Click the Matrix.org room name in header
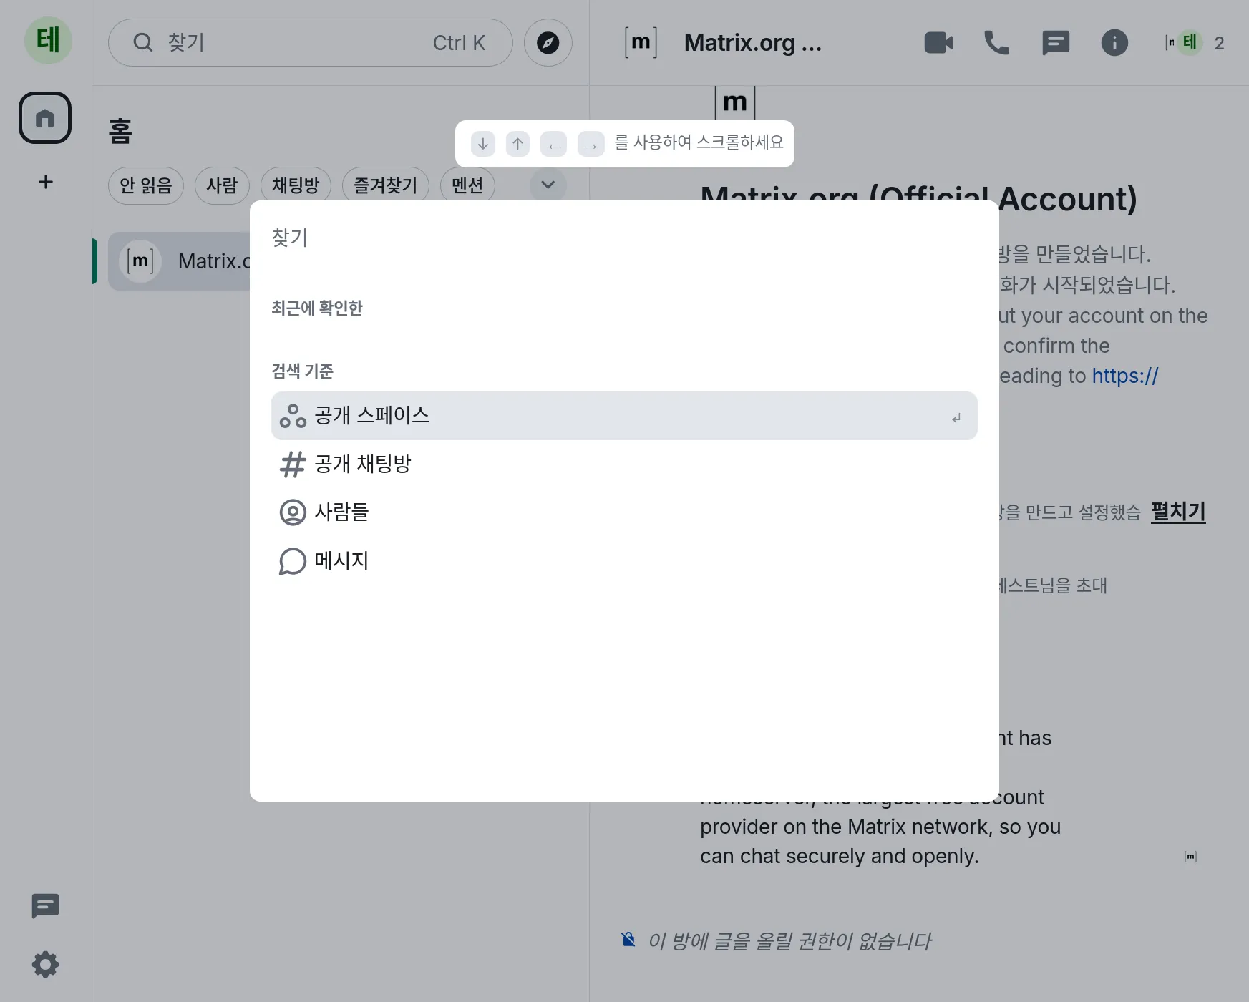1249x1002 pixels. click(x=753, y=43)
